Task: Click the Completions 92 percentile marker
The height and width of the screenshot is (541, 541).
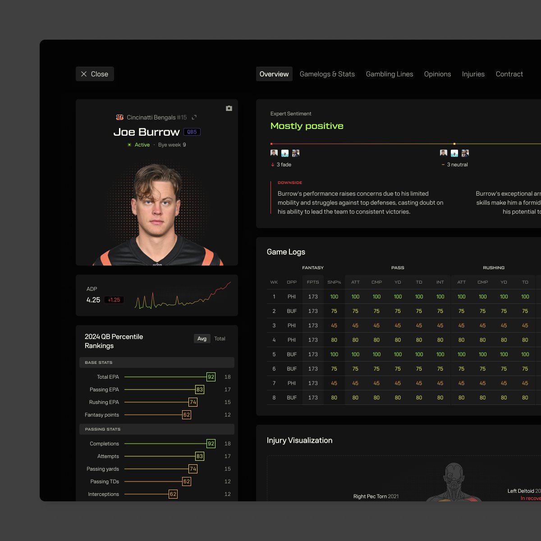Action: click(x=211, y=444)
